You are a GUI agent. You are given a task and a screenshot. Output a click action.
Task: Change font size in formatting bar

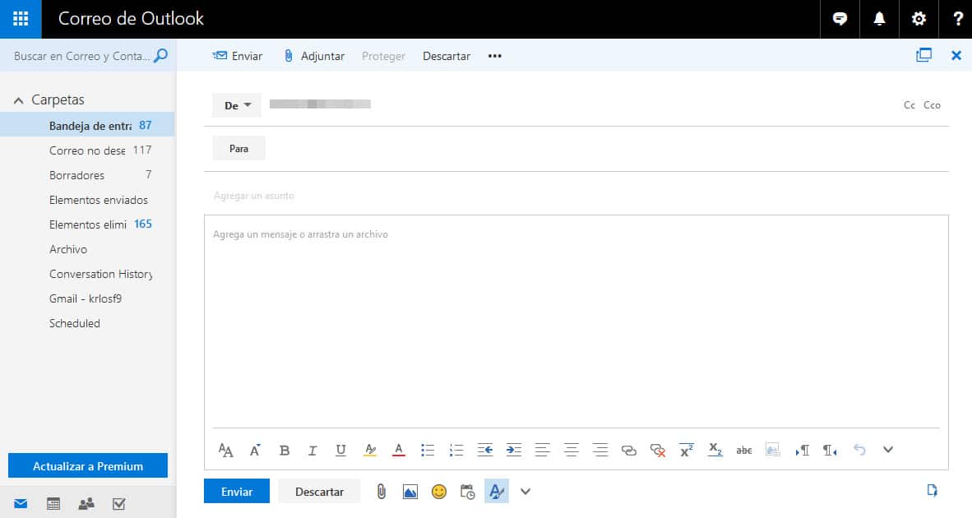[225, 451]
